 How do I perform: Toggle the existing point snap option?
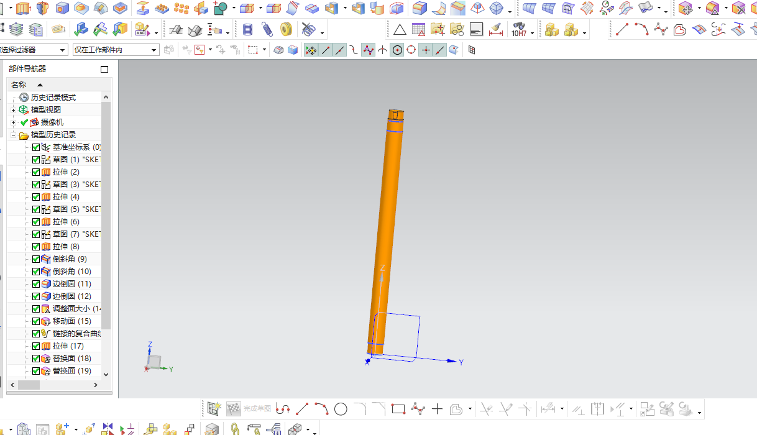pos(426,50)
